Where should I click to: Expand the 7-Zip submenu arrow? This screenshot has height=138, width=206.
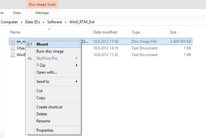click(x=77, y=65)
